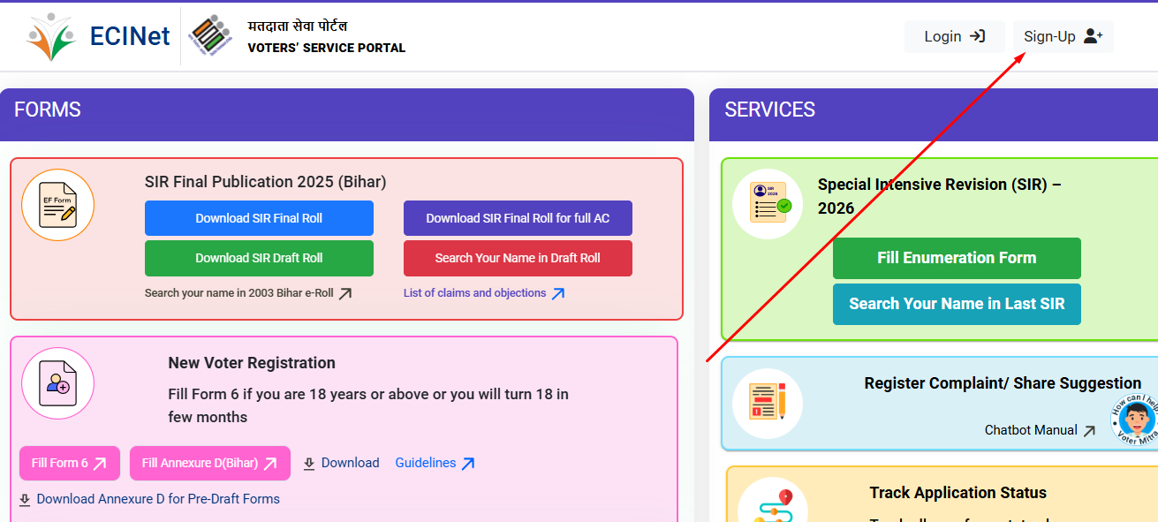
Task: Open the Fill Form 6 button
Action: click(69, 463)
